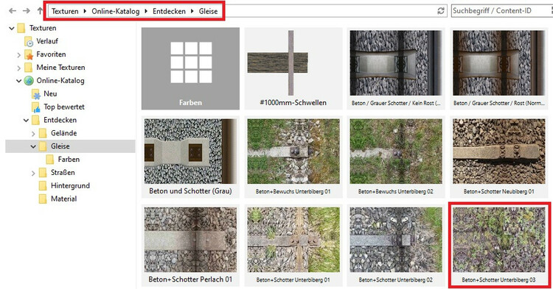553x289 pixels.
Task: Click the Straßen folder icon
Action: point(43,172)
